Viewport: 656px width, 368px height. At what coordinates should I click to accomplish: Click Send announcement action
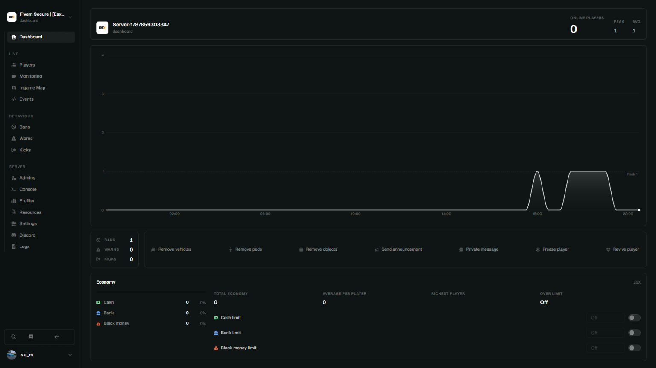click(x=398, y=249)
